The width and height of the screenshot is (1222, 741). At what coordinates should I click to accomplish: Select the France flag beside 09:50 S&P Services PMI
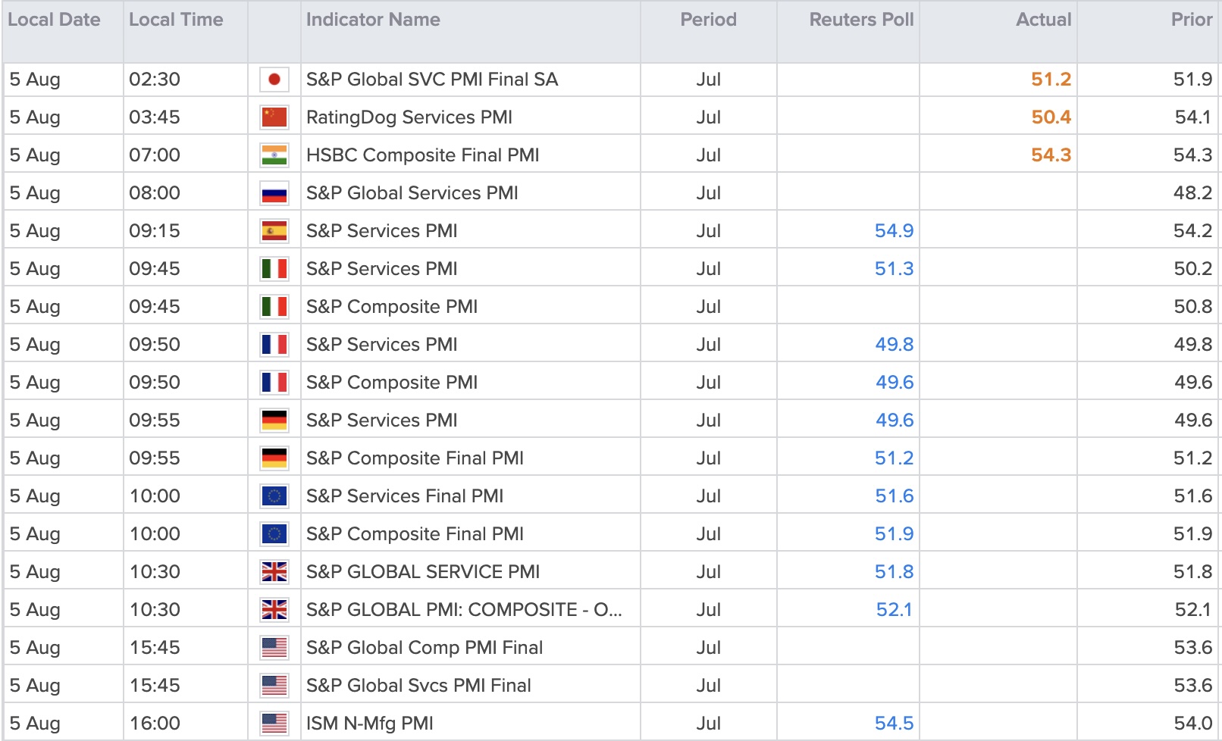click(x=274, y=345)
